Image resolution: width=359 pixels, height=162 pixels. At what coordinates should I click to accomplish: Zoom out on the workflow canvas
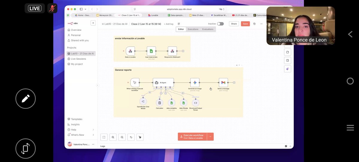[122, 137]
